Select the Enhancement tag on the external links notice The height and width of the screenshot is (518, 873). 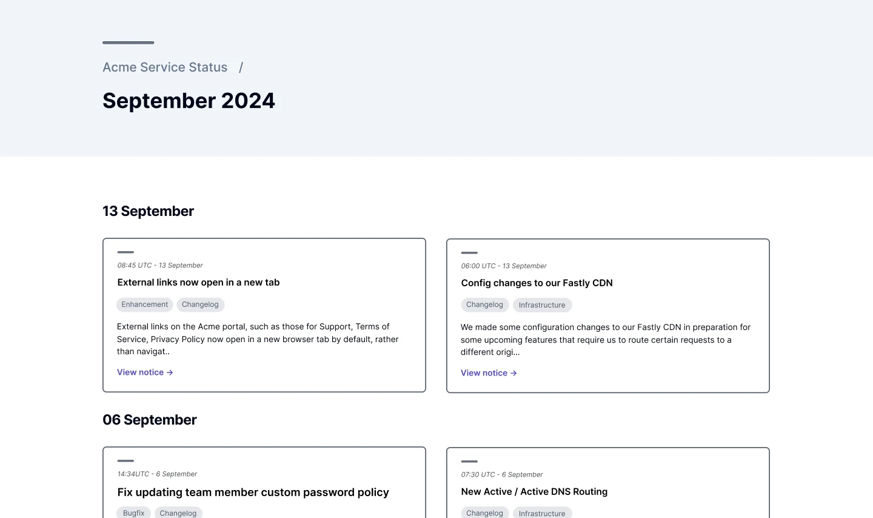[x=144, y=304]
